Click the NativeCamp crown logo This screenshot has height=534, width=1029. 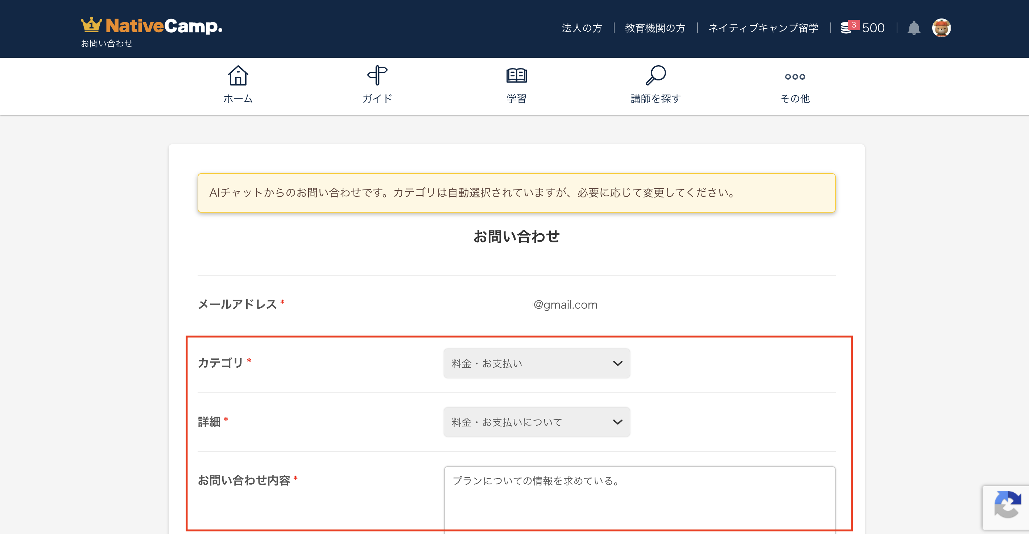coord(91,25)
